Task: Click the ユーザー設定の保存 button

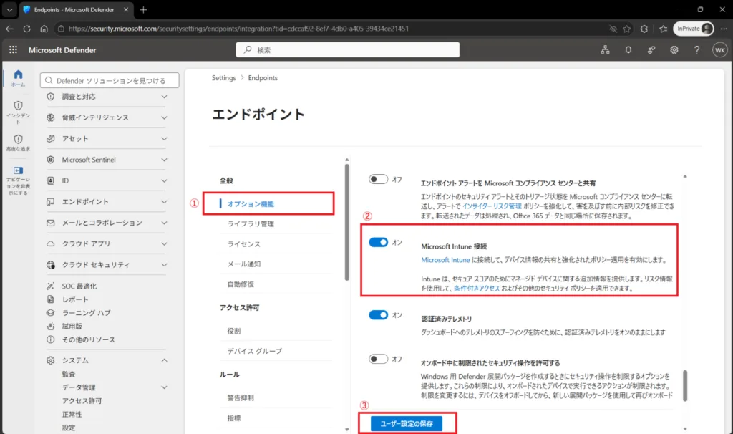Action: point(407,424)
